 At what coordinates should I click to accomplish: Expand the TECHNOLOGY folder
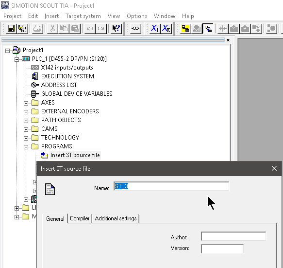[26, 138]
